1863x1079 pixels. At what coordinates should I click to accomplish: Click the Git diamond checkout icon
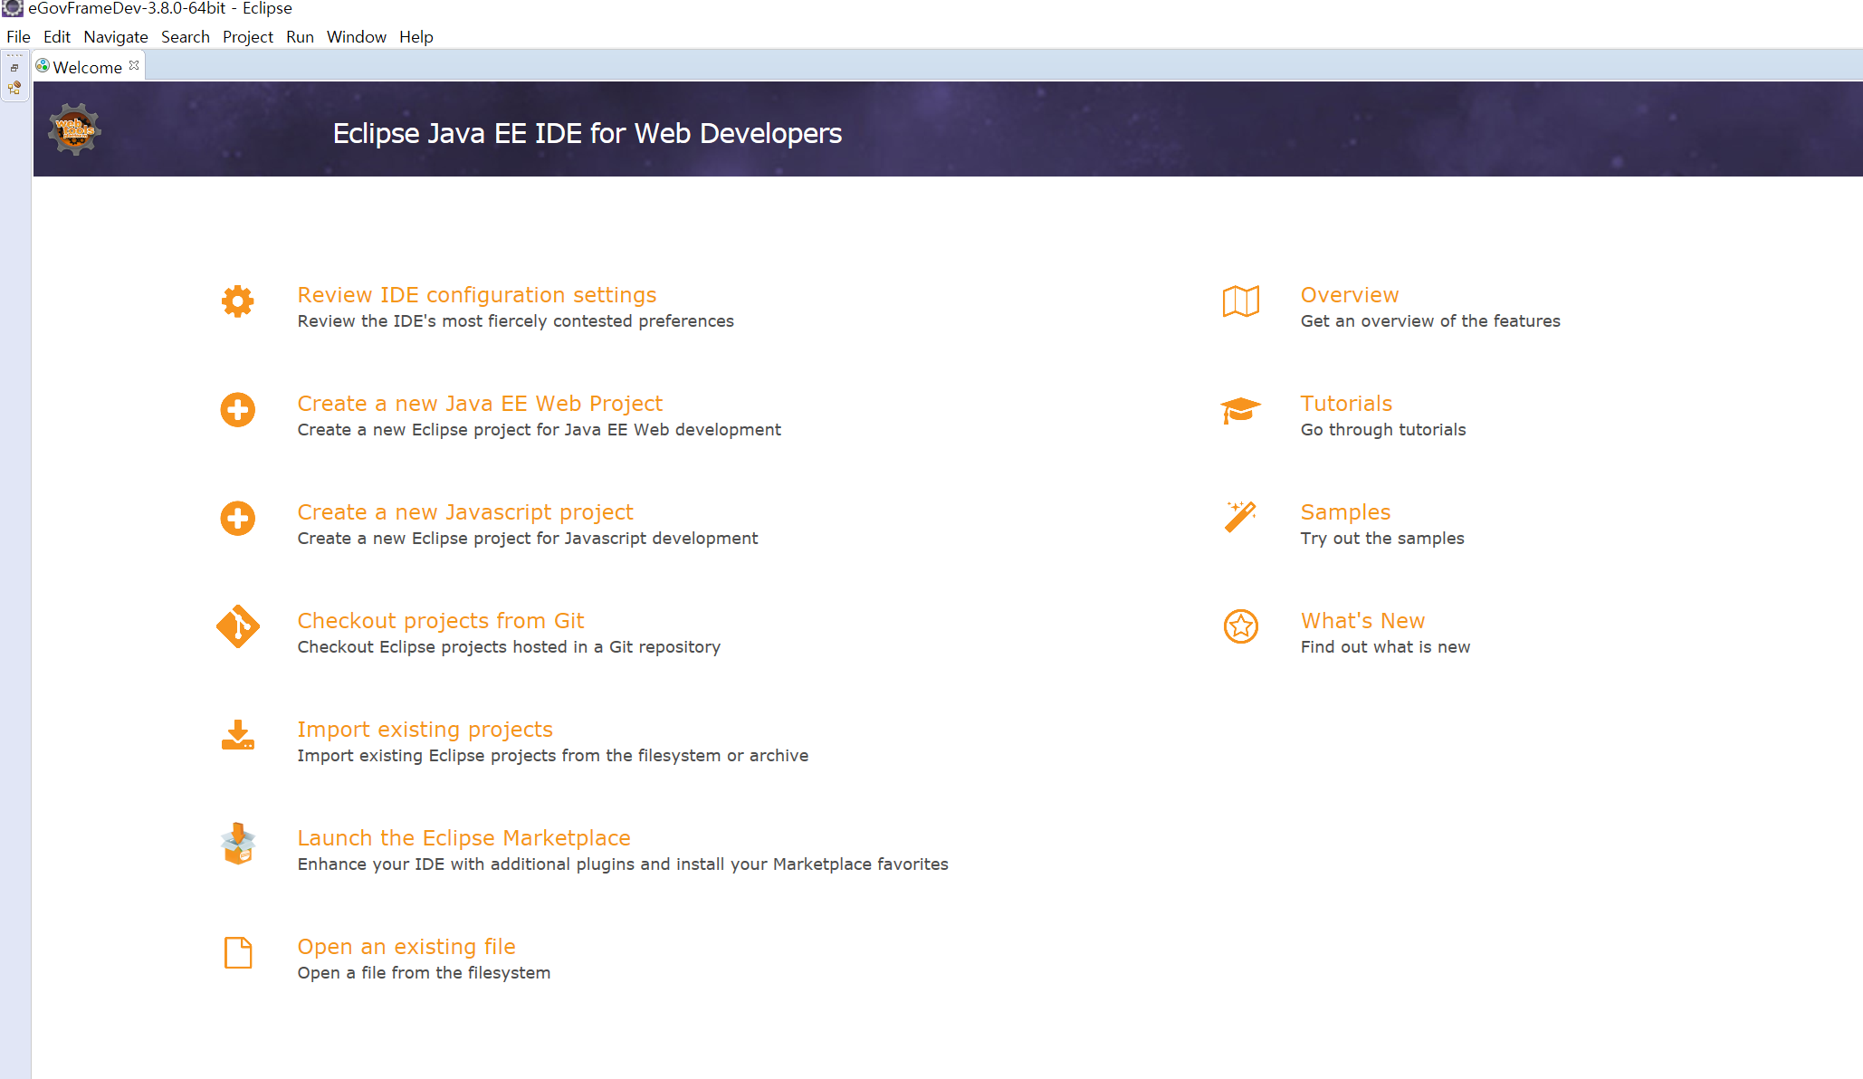pos(237,626)
